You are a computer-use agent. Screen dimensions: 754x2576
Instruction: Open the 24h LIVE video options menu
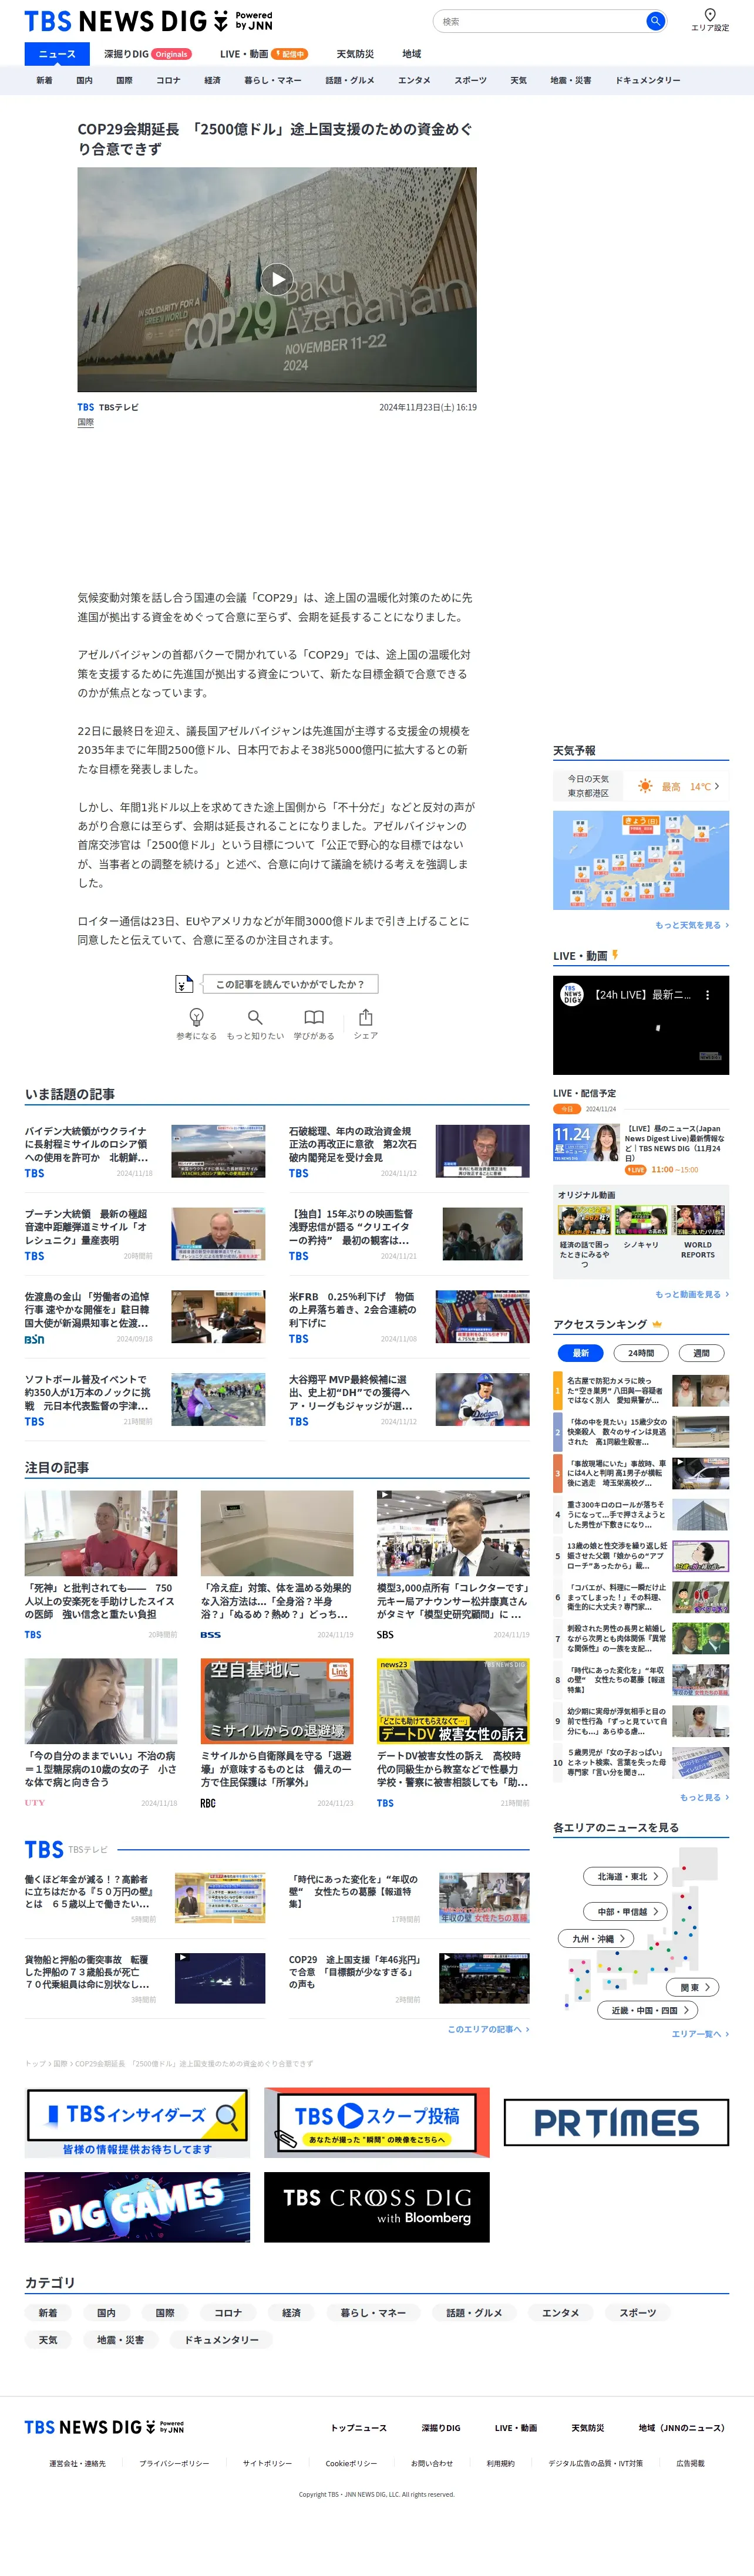point(707,995)
